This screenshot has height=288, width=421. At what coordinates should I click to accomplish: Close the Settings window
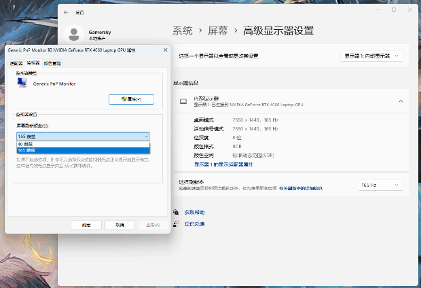pos(409,10)
